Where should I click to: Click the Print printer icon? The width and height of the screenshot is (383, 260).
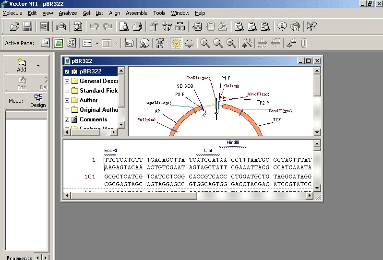137,26
